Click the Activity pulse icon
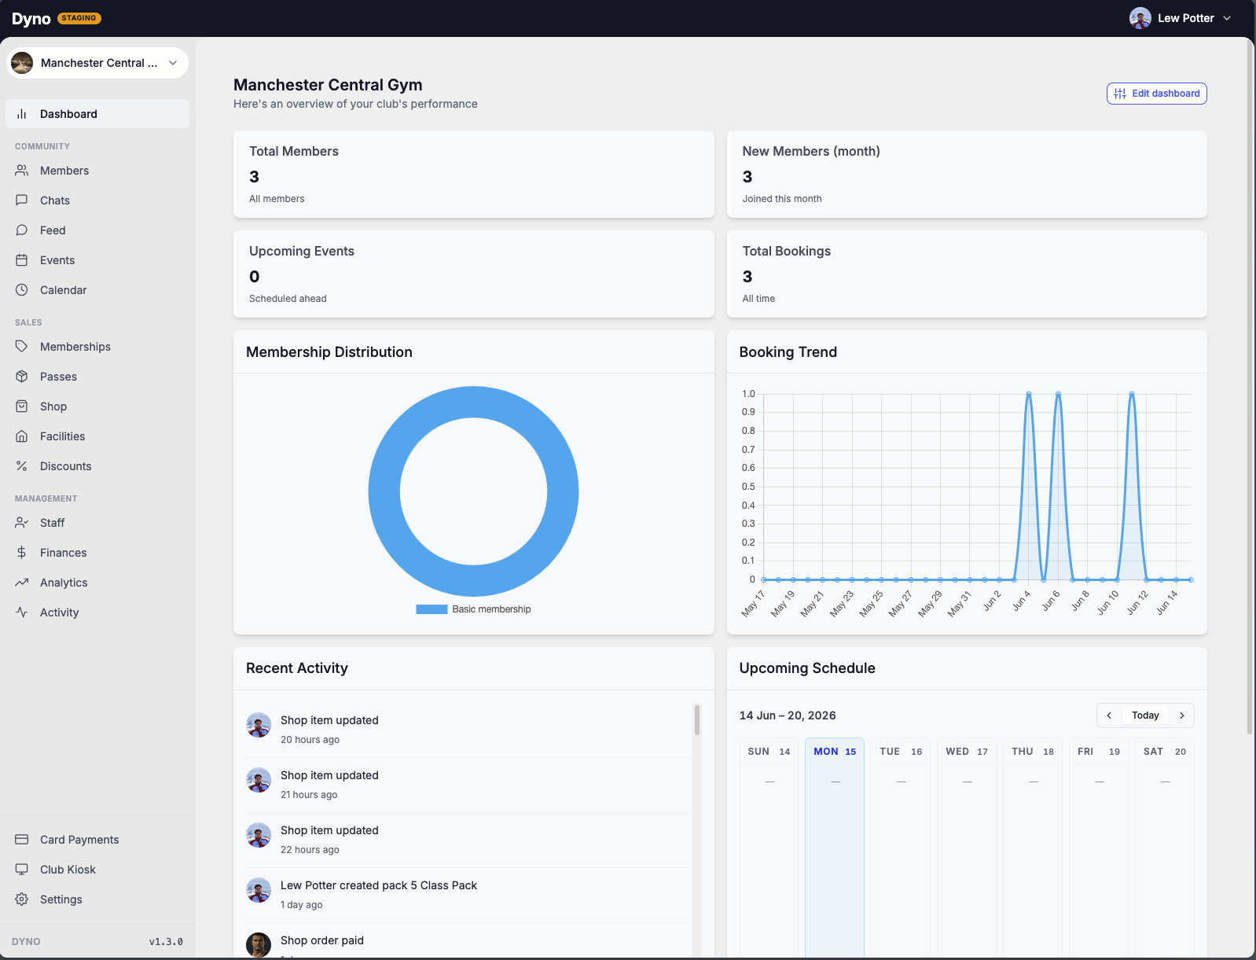The width and height of the screenshot is (1256, 960). click(22, 612)
